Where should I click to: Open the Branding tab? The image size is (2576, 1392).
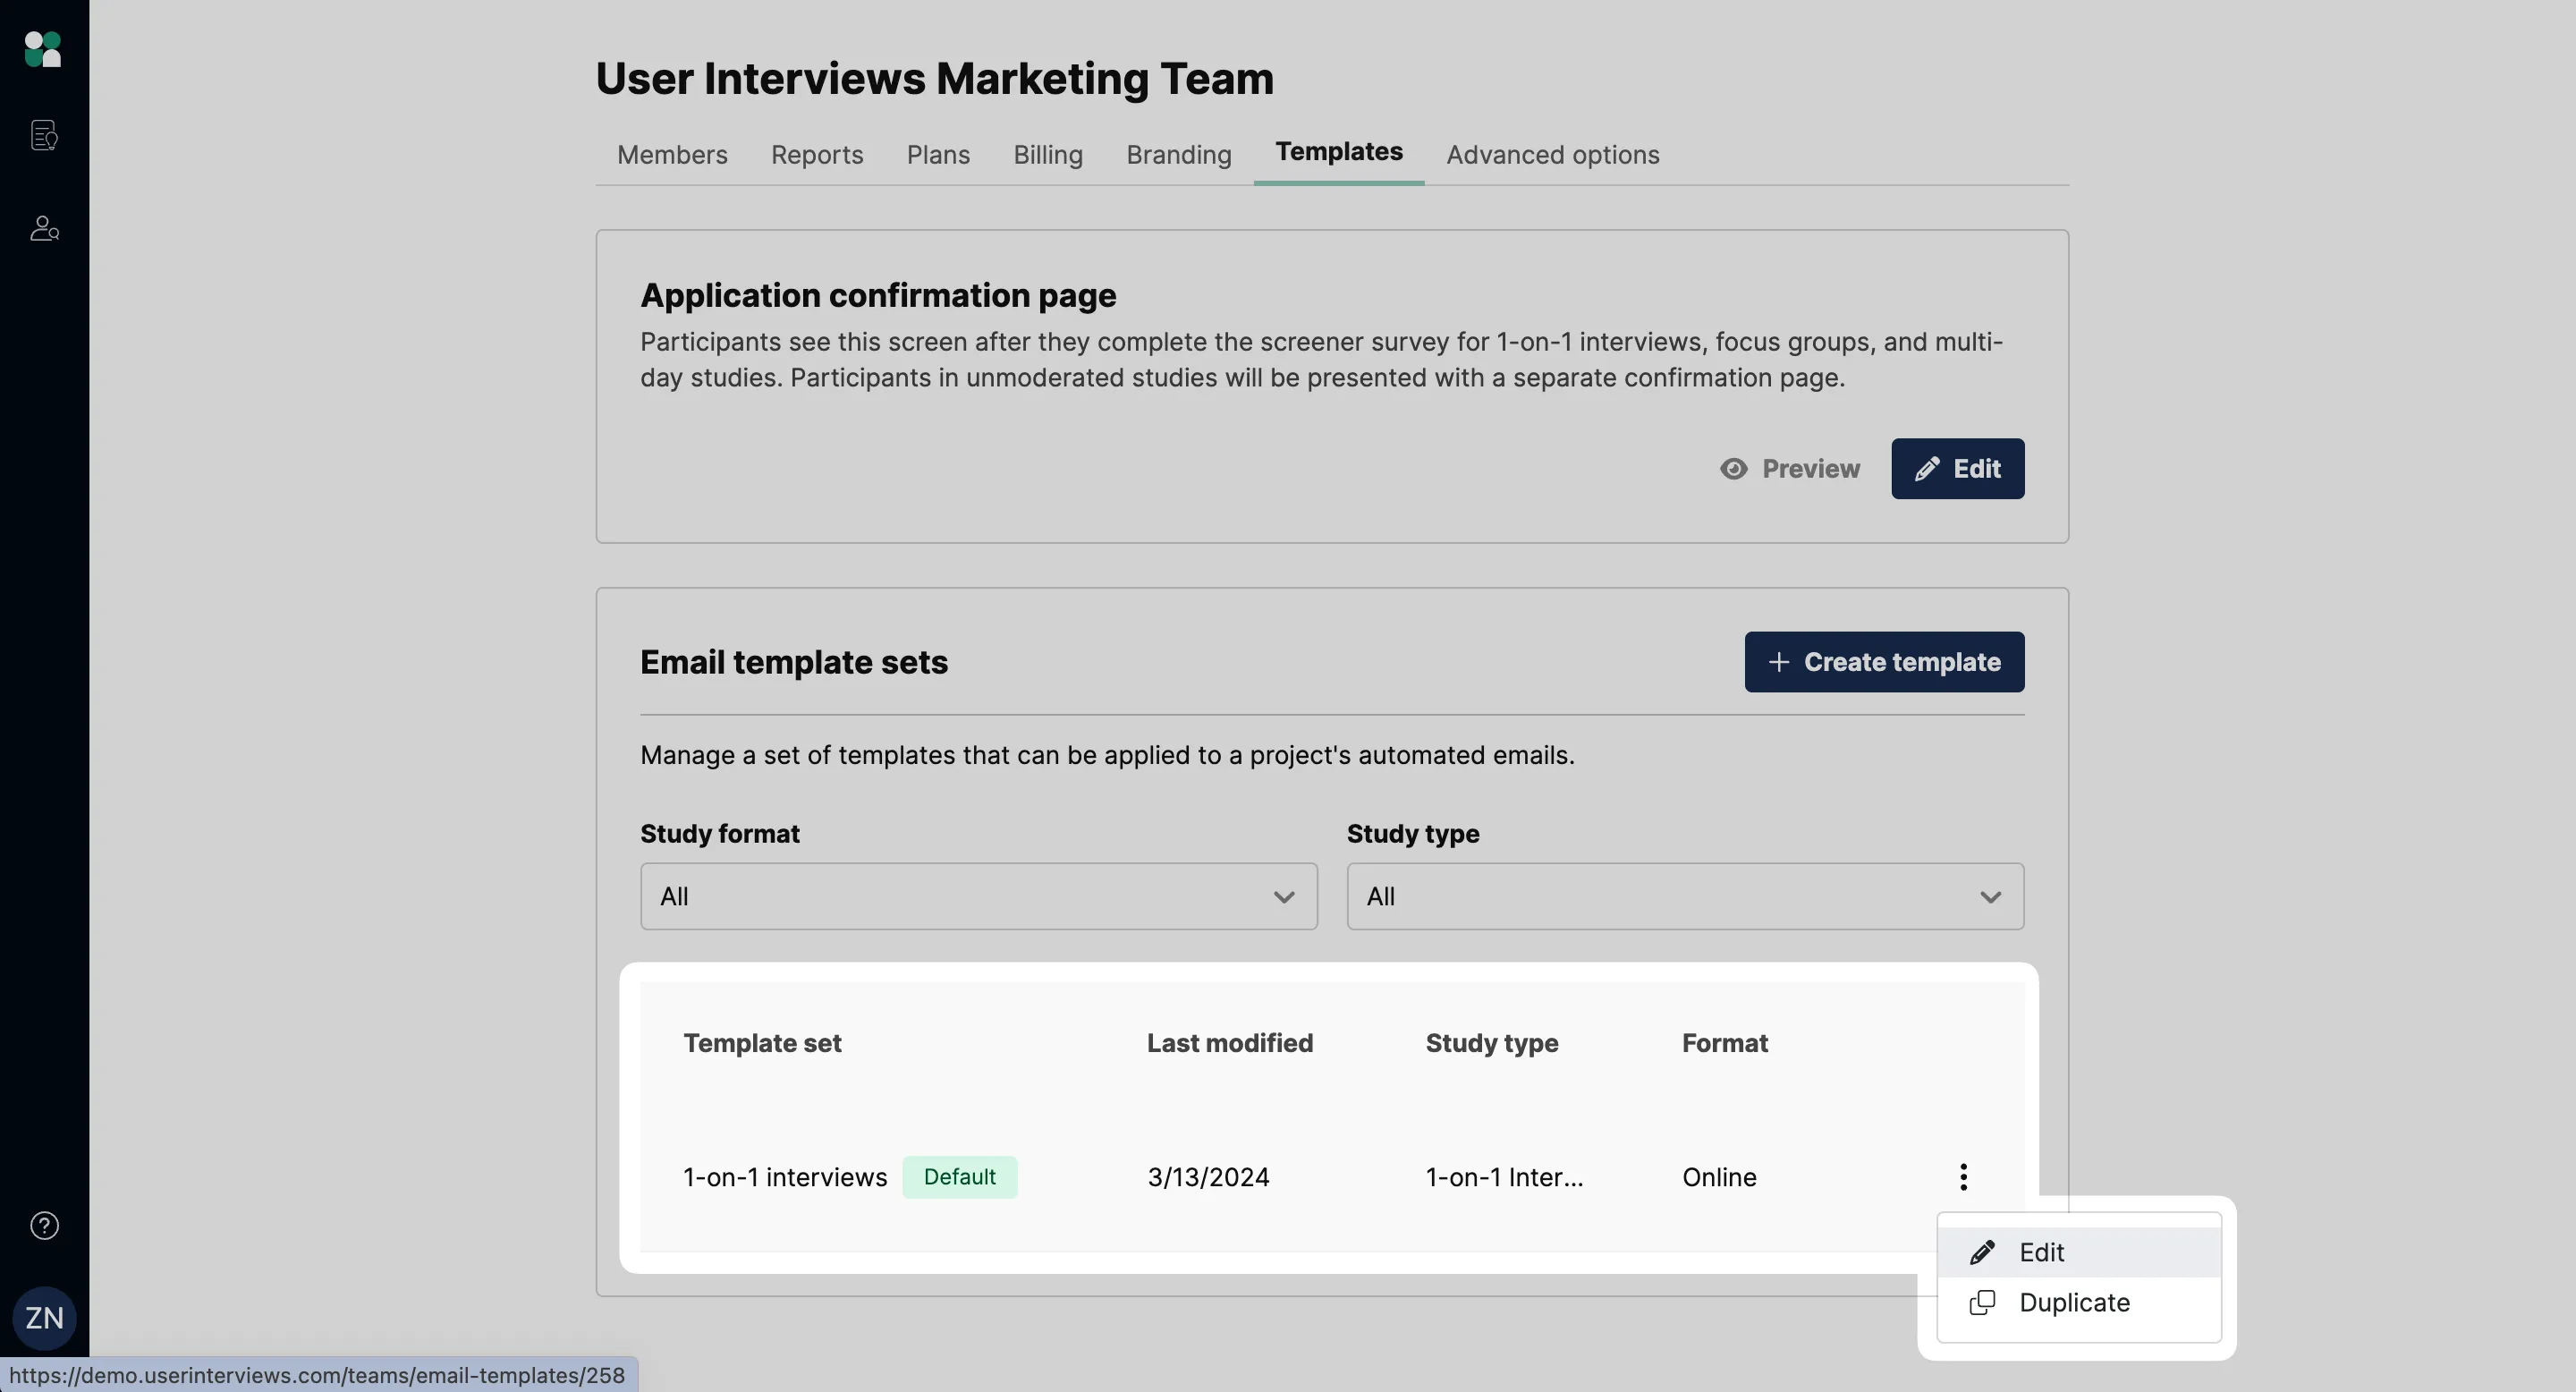click(x=1178, y=154)
